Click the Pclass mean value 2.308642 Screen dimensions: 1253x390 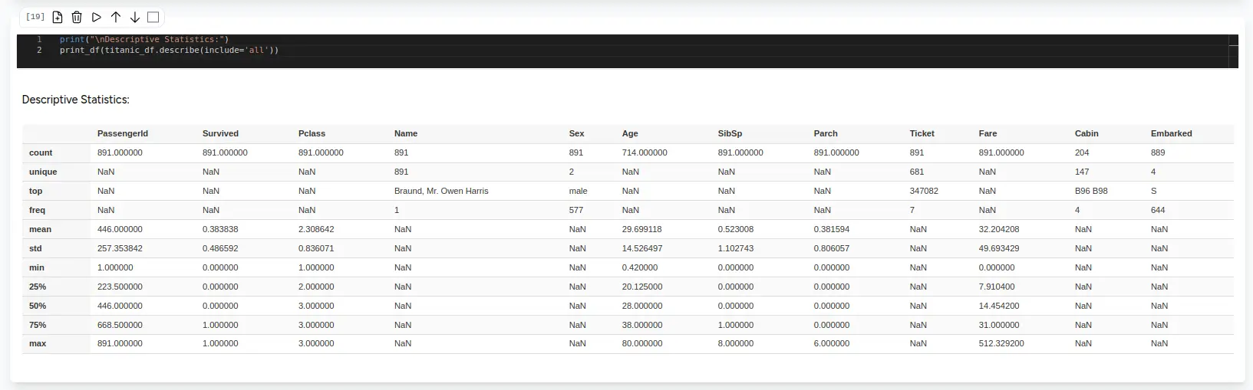click(x=316, y=229)
